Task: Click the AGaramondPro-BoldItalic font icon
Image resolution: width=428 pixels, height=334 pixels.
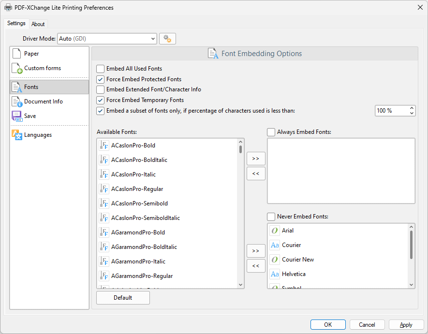Action: tap(104, 247)
